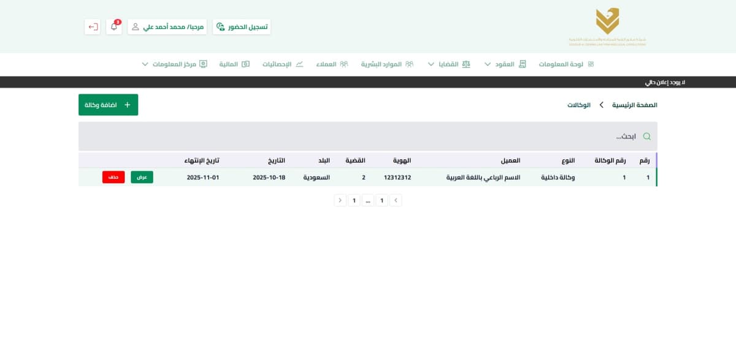Click وكالة داخلية type cell

(x=558, y=178)
